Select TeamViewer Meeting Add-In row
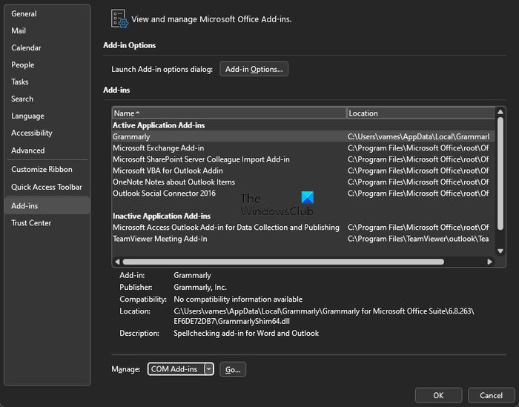519x407 pixels. [x=303, y=239]
